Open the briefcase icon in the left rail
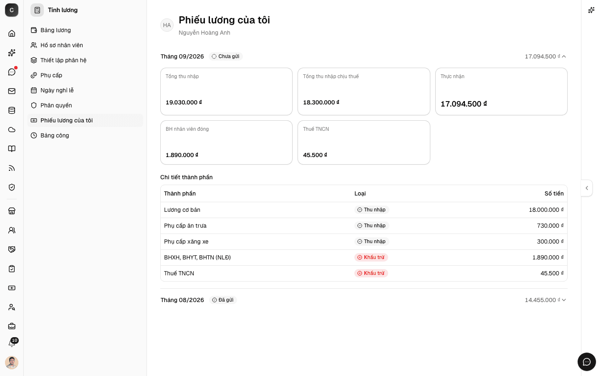Image resolution: width=601 pixels, height=376 pixels. tap(12, 326)
